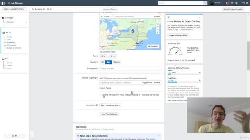The height and width of the screenshot is (140, 250).
Task: Click Add Locations in Bulk link
Action: [107, 52]
